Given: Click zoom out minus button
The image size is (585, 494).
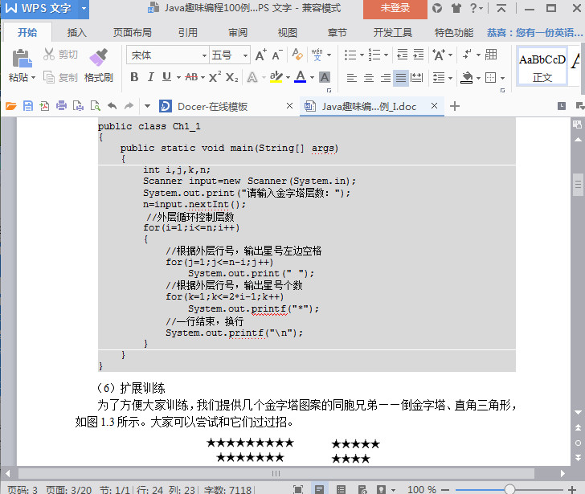Looking at the screenshot, I should (x=445, y=489).
